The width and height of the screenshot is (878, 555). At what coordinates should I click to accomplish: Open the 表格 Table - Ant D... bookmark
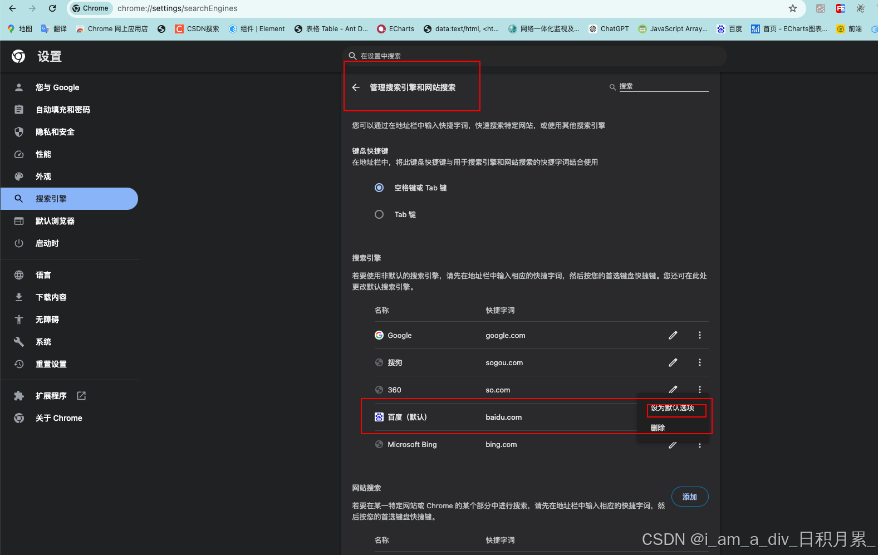[331, 29]
